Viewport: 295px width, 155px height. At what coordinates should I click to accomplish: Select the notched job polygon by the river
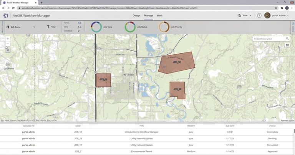click(x=177, y=90)
